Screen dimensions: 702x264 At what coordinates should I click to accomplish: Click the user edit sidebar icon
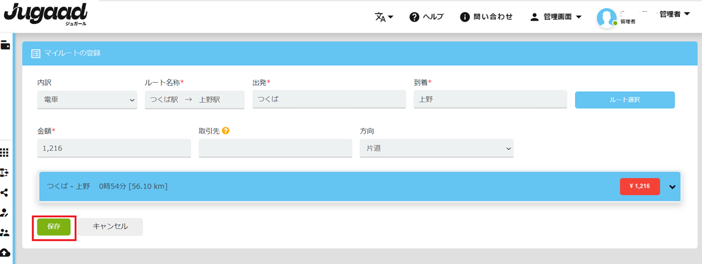point(5,212)
